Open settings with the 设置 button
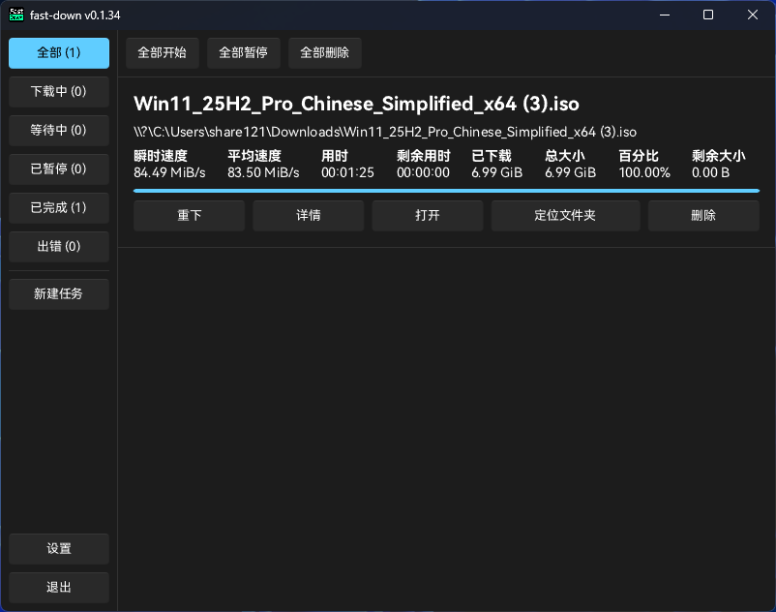Viewport: 776px width, 612px height. click(58, 548)
